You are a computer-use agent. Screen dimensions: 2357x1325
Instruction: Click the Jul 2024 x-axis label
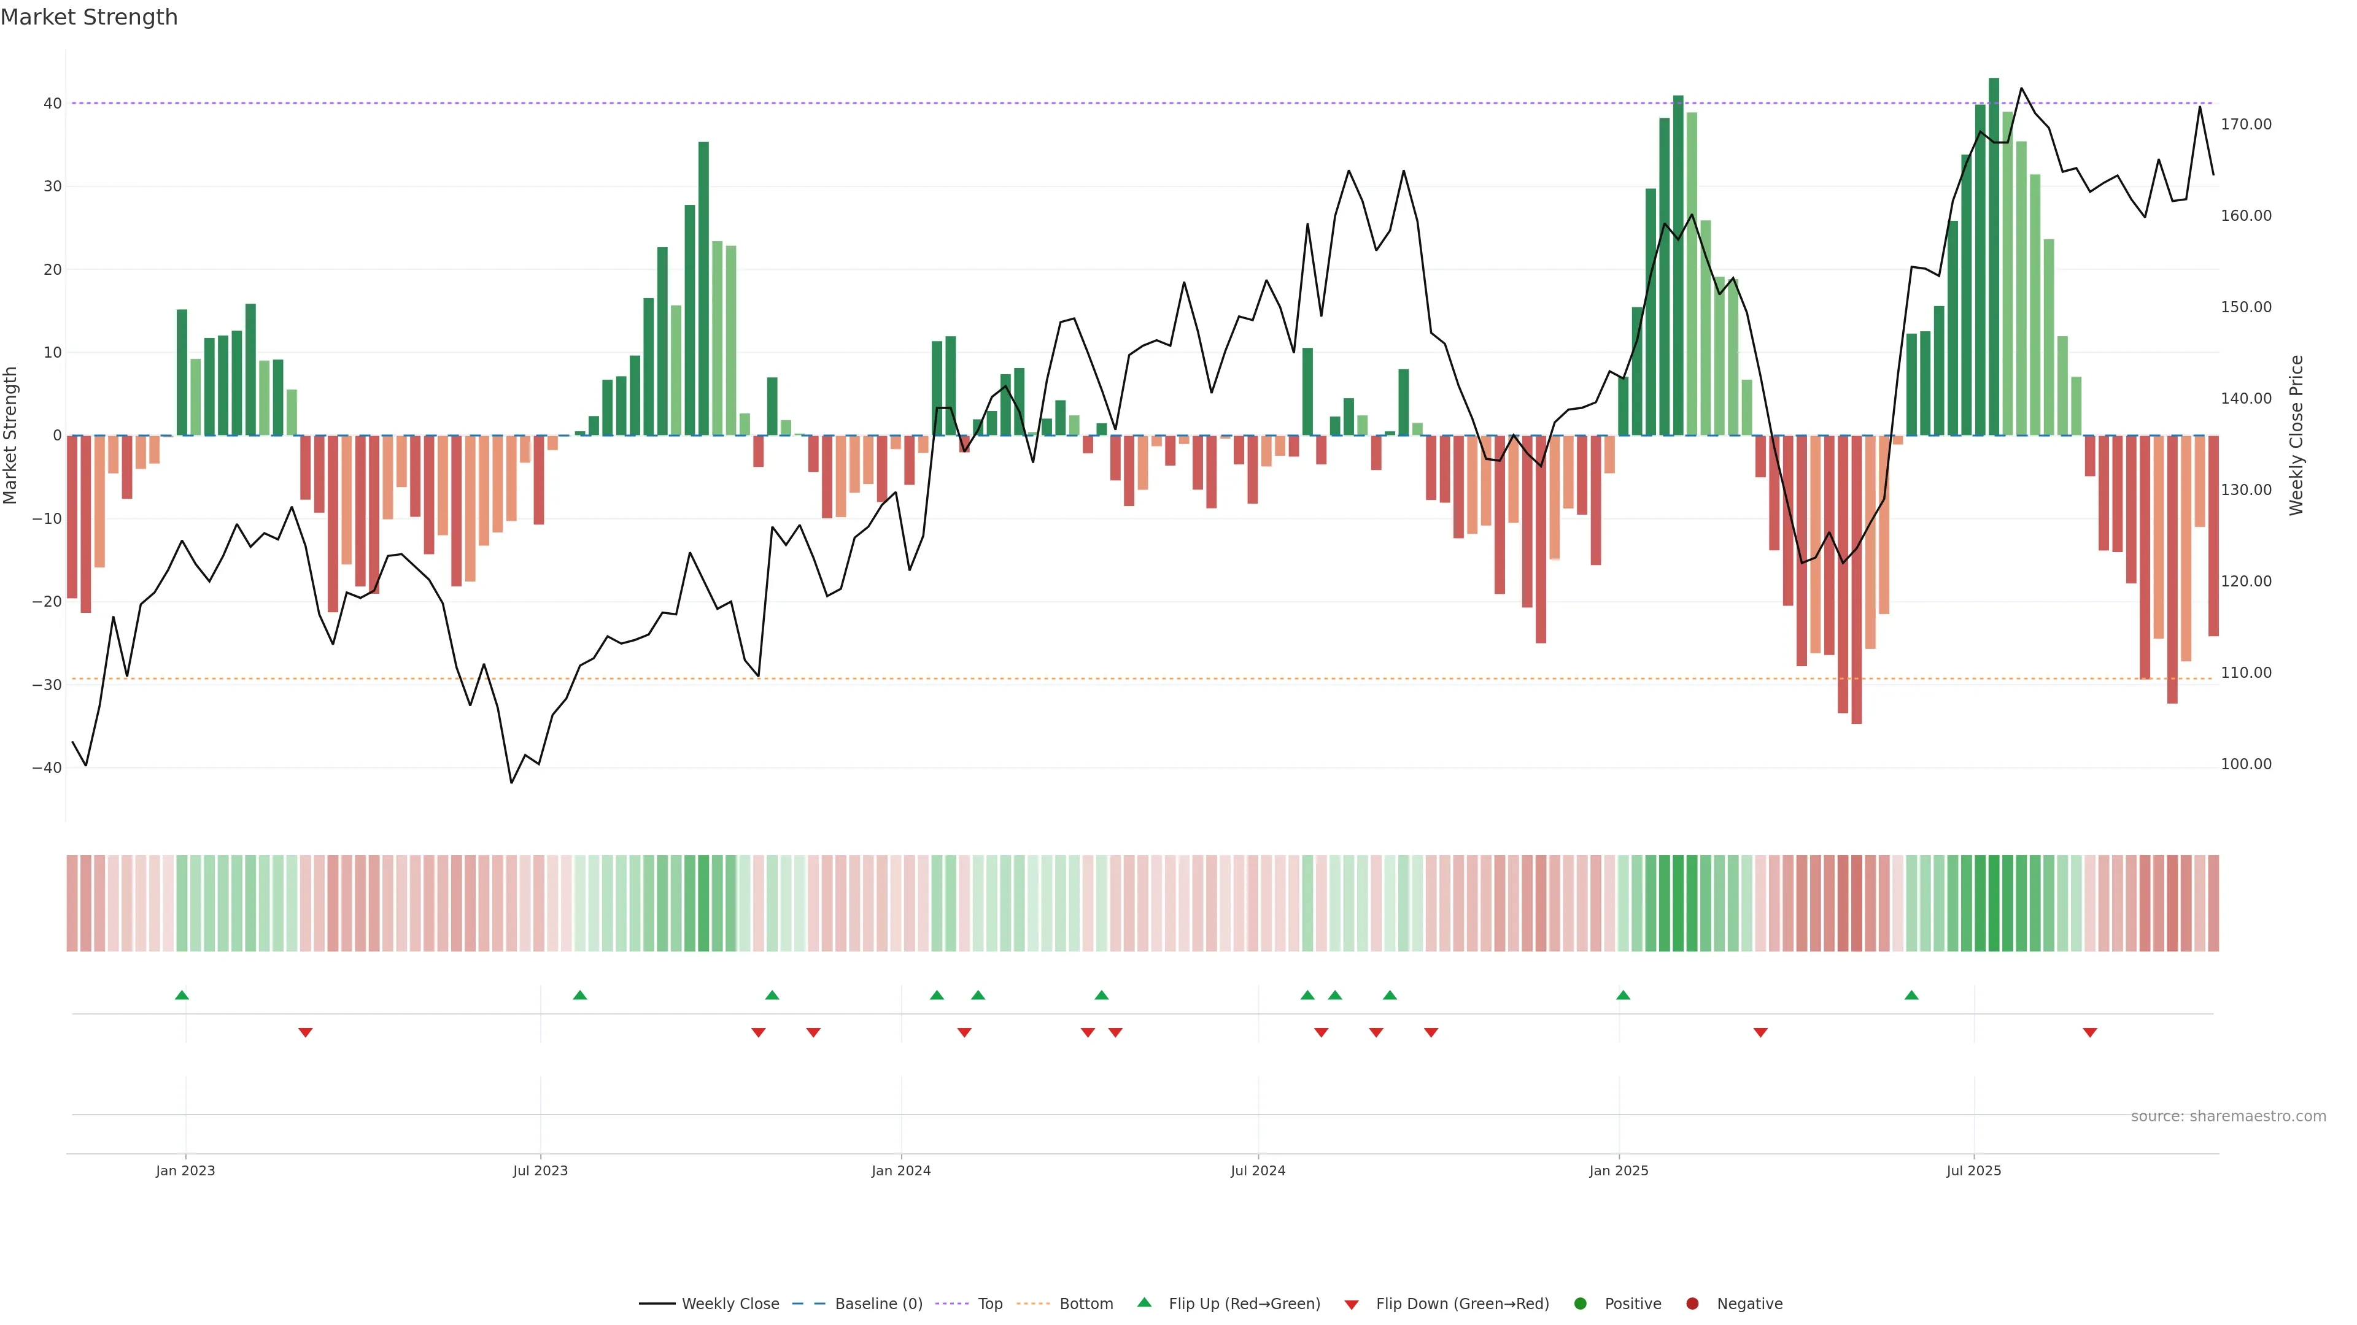coord(1257,1170)
